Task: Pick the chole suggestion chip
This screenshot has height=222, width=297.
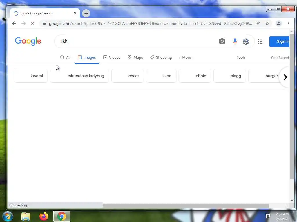Action: (195, 76)
